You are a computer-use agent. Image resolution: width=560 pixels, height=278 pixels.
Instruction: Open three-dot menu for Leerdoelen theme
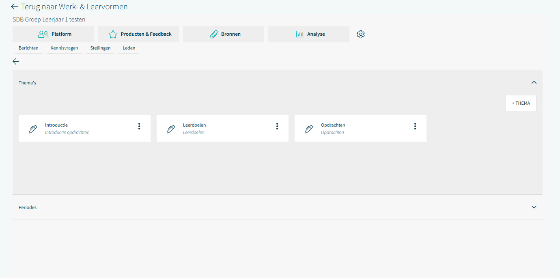click(x=277, y=126)
